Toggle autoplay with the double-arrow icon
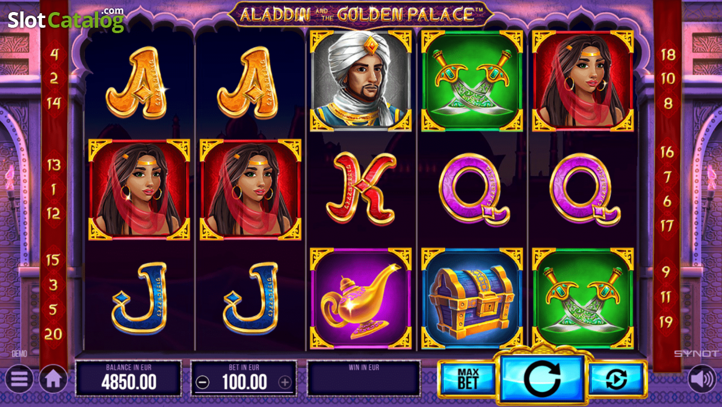Image resolution: width=722 pixels, height=407 pixels. (x=617, y=379)
